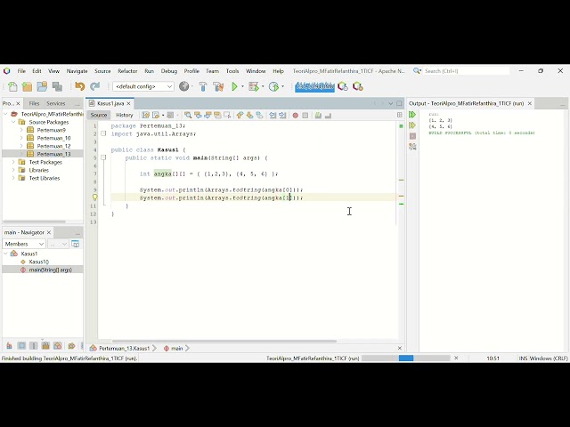
Task: Run the project with green play icon
Action: pyautogui.click(x=234, y=86)
